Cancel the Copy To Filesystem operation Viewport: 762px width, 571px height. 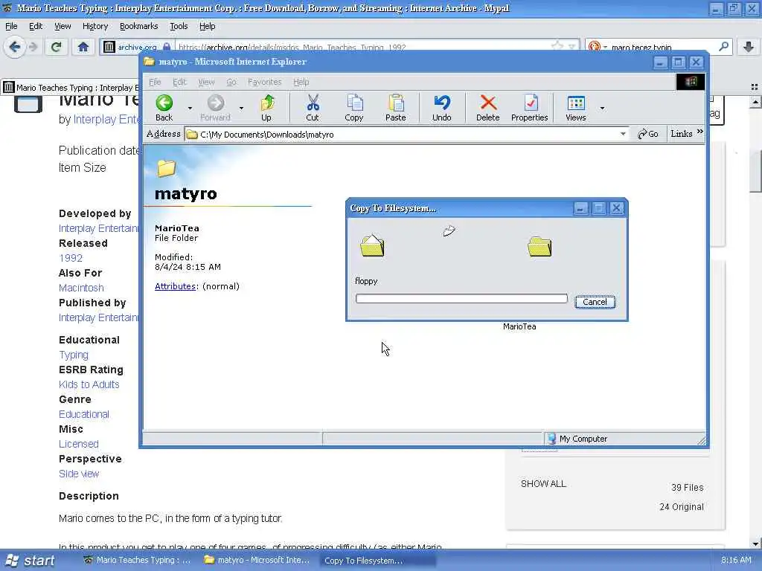coord(595,302)
